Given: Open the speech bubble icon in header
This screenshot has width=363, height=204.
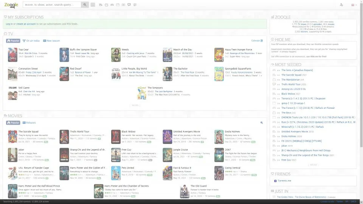Looking at the screenshot, I should coord(129,5).
